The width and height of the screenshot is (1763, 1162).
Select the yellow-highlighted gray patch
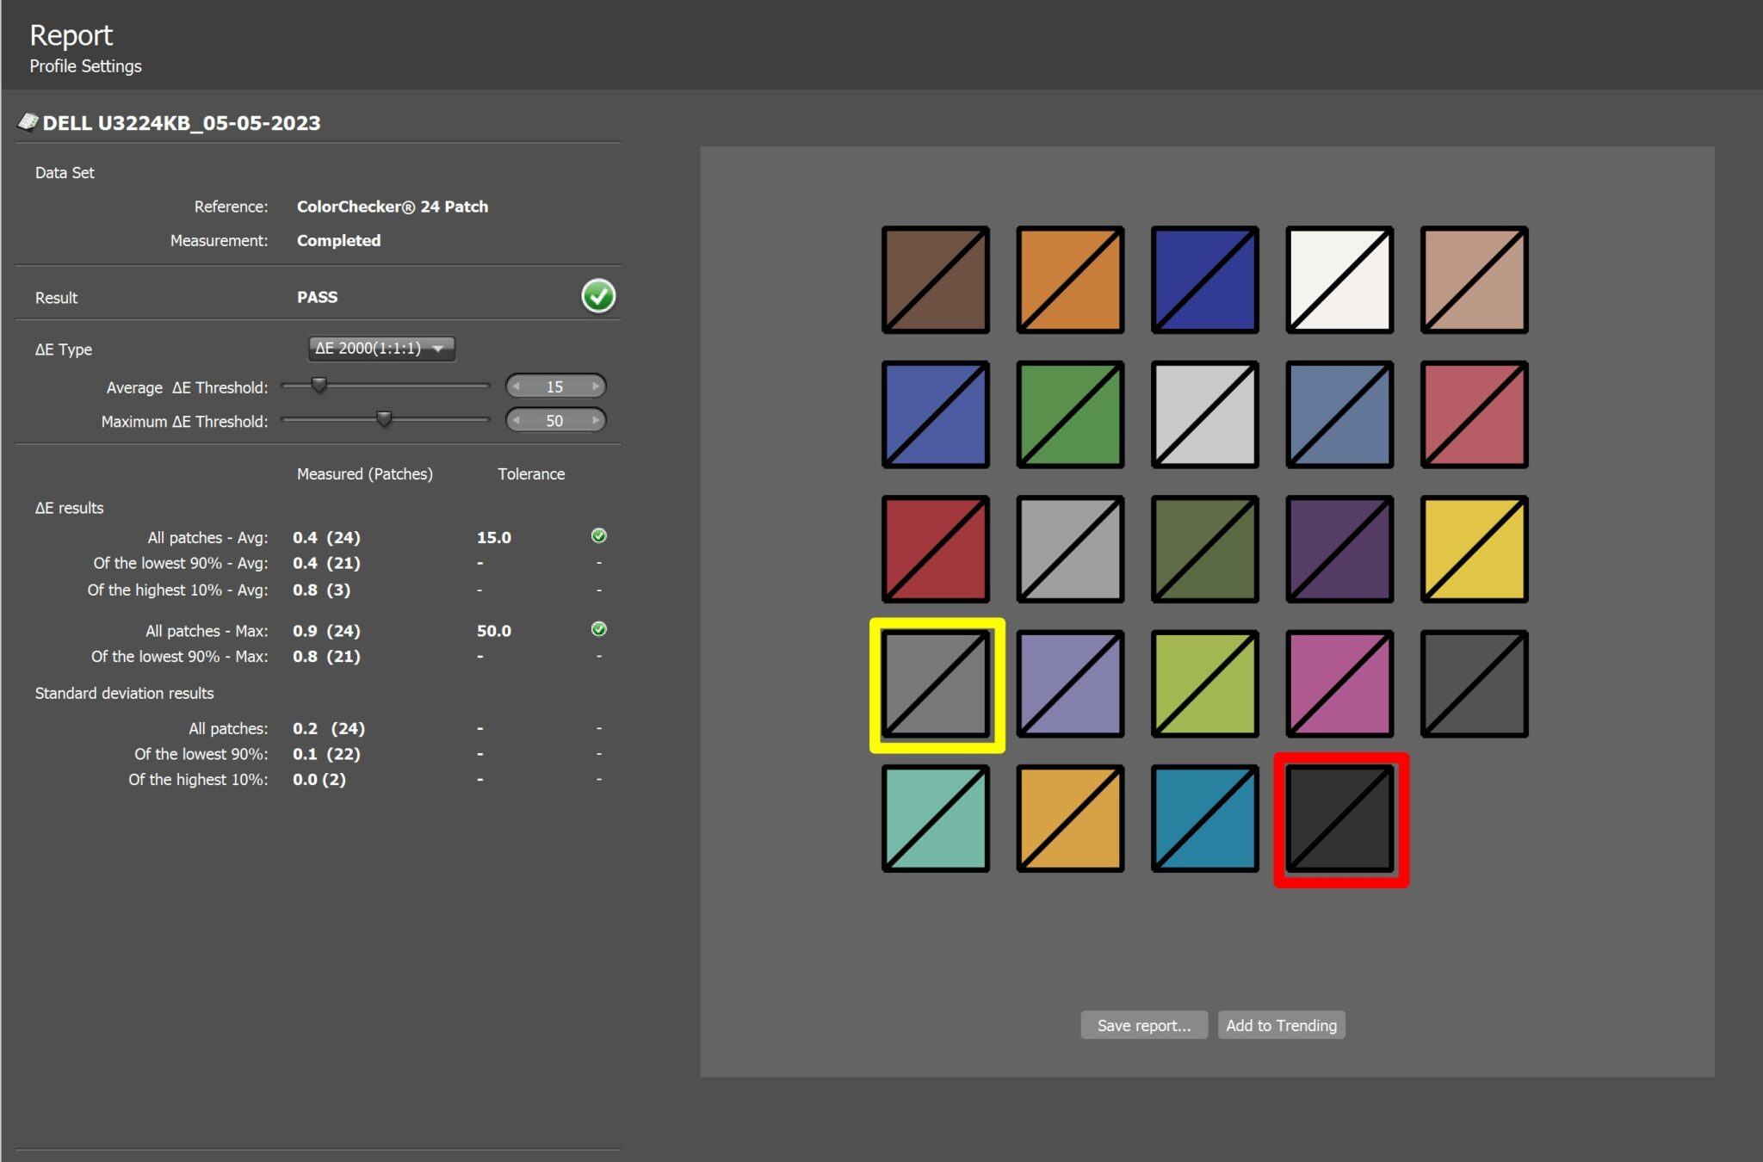point(936,684)
